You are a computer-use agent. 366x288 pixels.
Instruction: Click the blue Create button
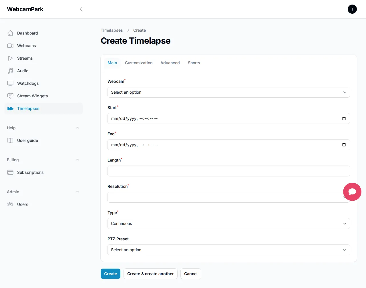[x=110, y=274]
